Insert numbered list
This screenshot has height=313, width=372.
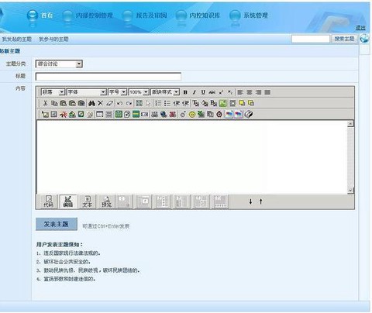click(x=158, y=103)
